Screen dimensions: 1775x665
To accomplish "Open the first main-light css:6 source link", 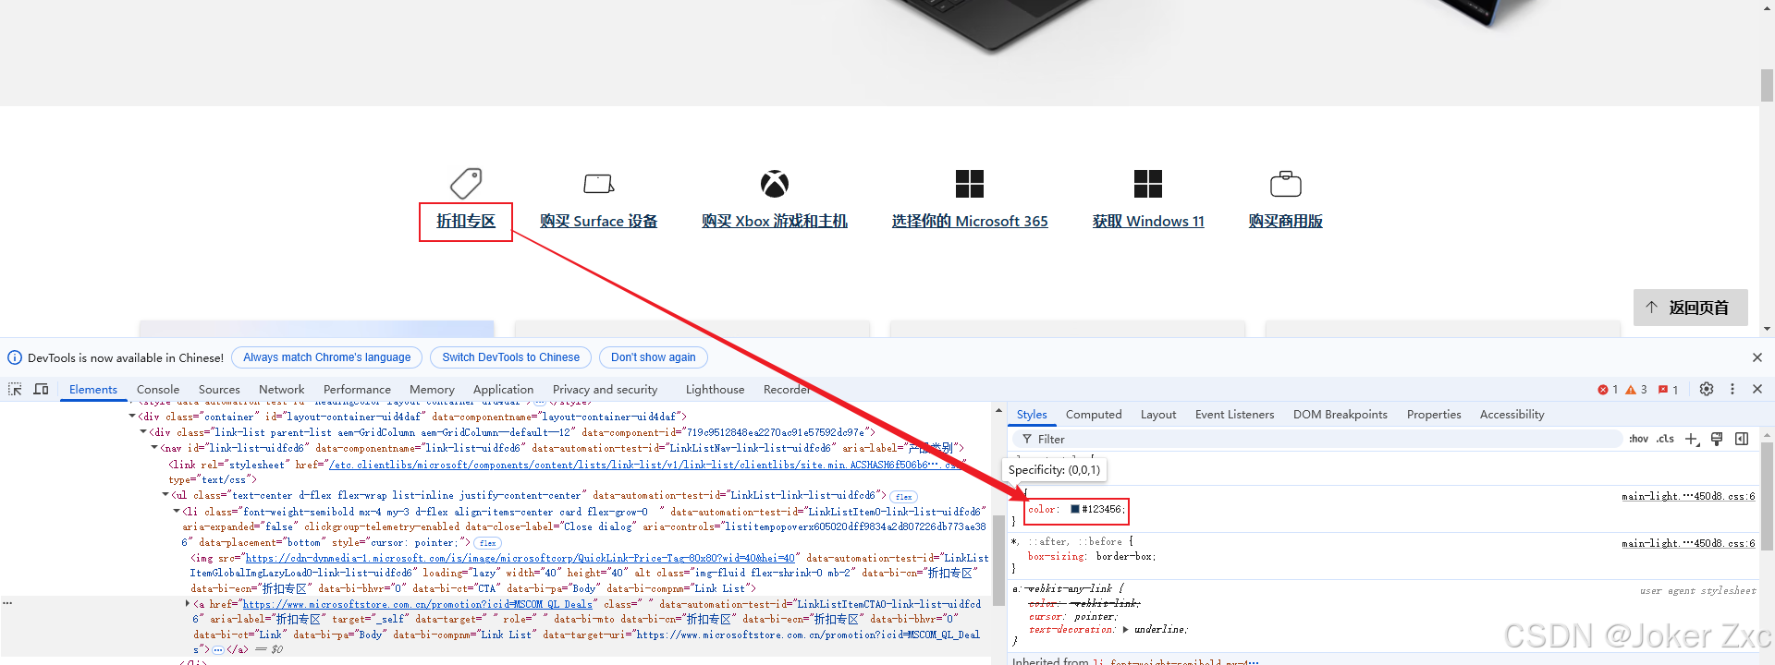I will click(x=1688, y=497).
